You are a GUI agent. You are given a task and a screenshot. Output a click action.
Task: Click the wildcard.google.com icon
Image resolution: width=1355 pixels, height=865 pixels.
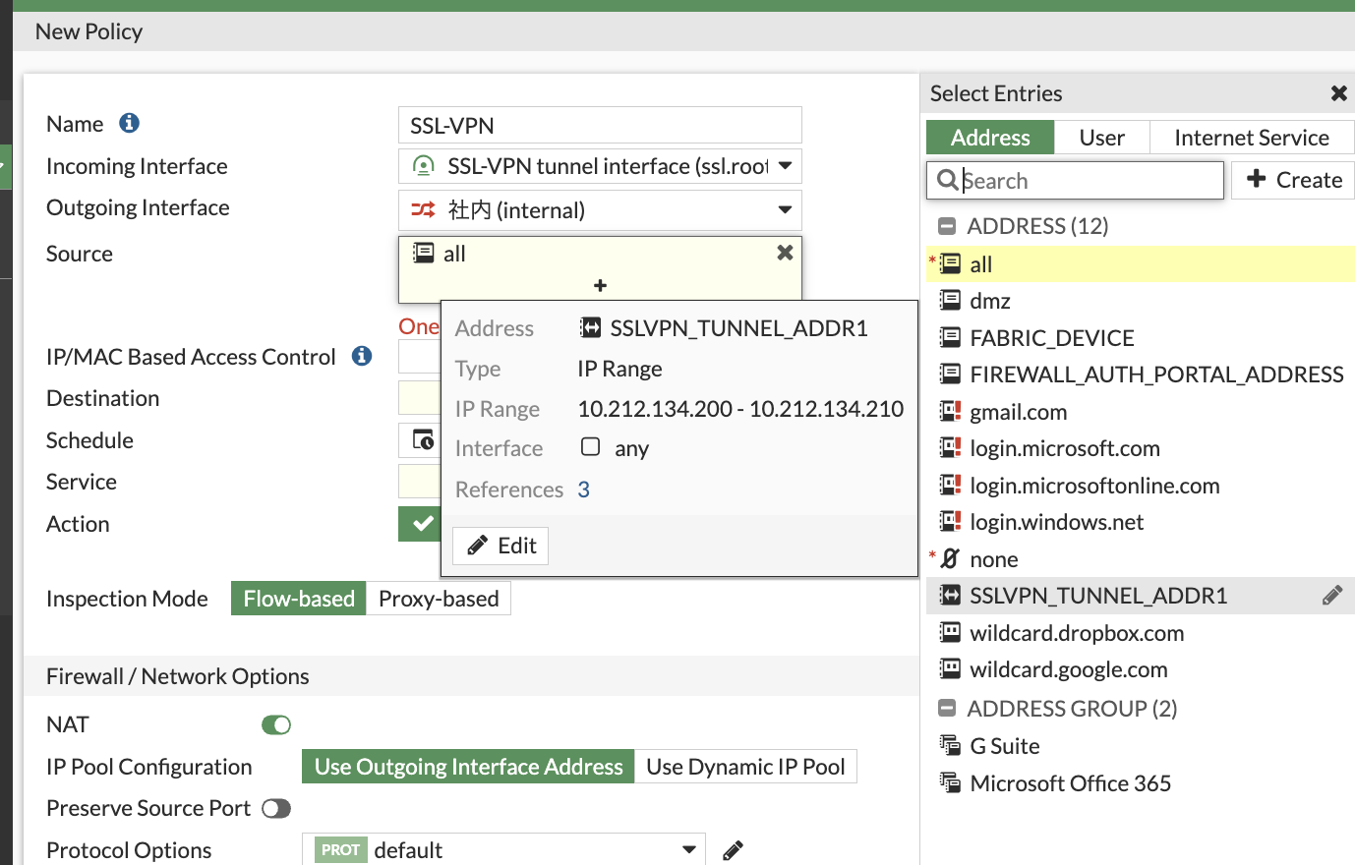pyautogui.click(x=950, y=668)
